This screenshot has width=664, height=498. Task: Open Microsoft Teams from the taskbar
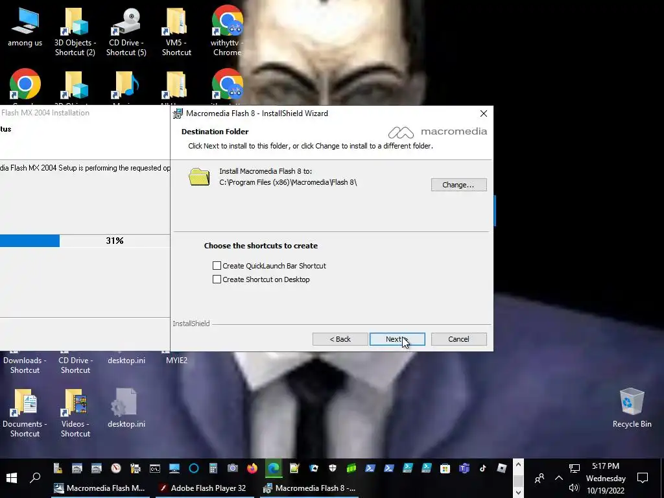point(464,468)
